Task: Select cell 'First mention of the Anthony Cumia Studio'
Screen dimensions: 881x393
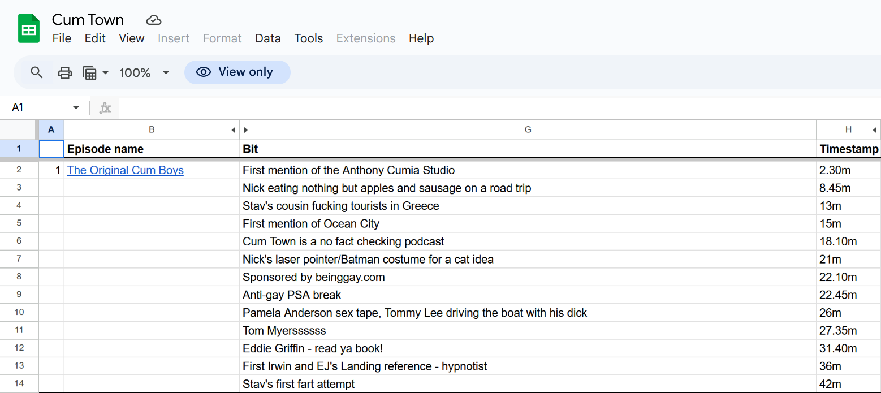Action: coord(528,170)
